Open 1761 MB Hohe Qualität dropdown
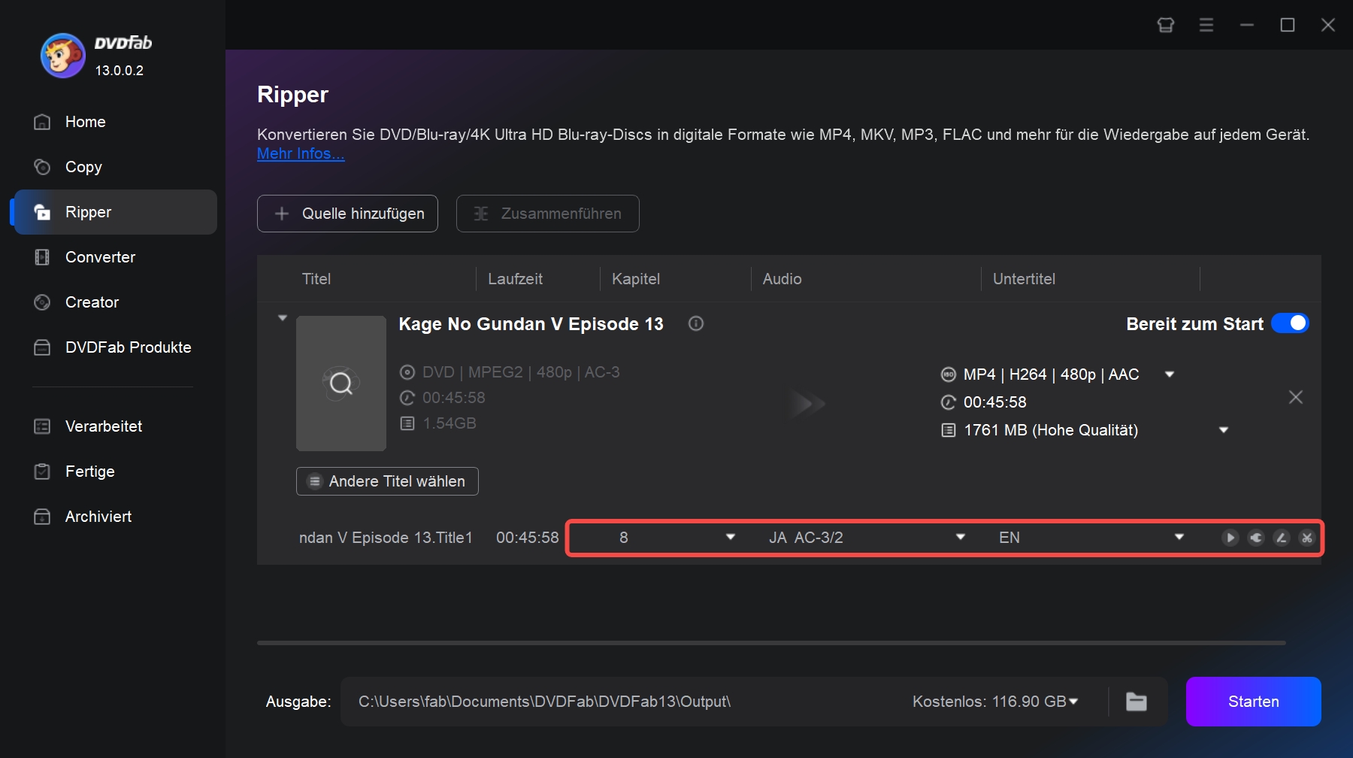Image resolution: width=1353 pixels, height=758 pixels. tap(1224, 430)
